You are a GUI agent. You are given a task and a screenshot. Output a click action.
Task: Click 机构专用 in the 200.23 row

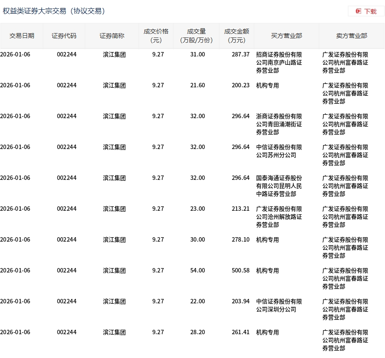point(268,86)
